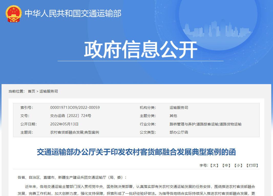
Task: Click the 主题分类 value 其他
Action: pyautogui.click(x=173, y=116)
